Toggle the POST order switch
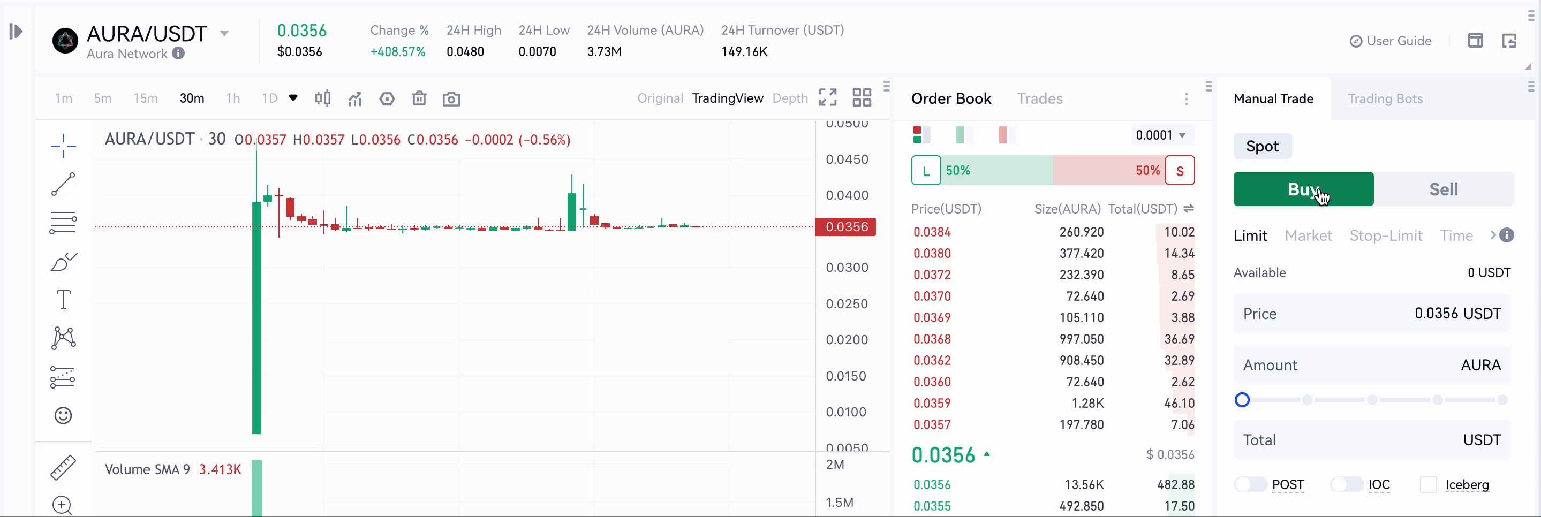1541x517 pixels. 1250,485
